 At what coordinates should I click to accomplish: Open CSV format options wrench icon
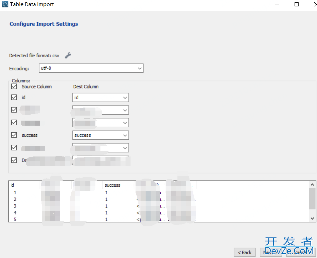[68, 55]
